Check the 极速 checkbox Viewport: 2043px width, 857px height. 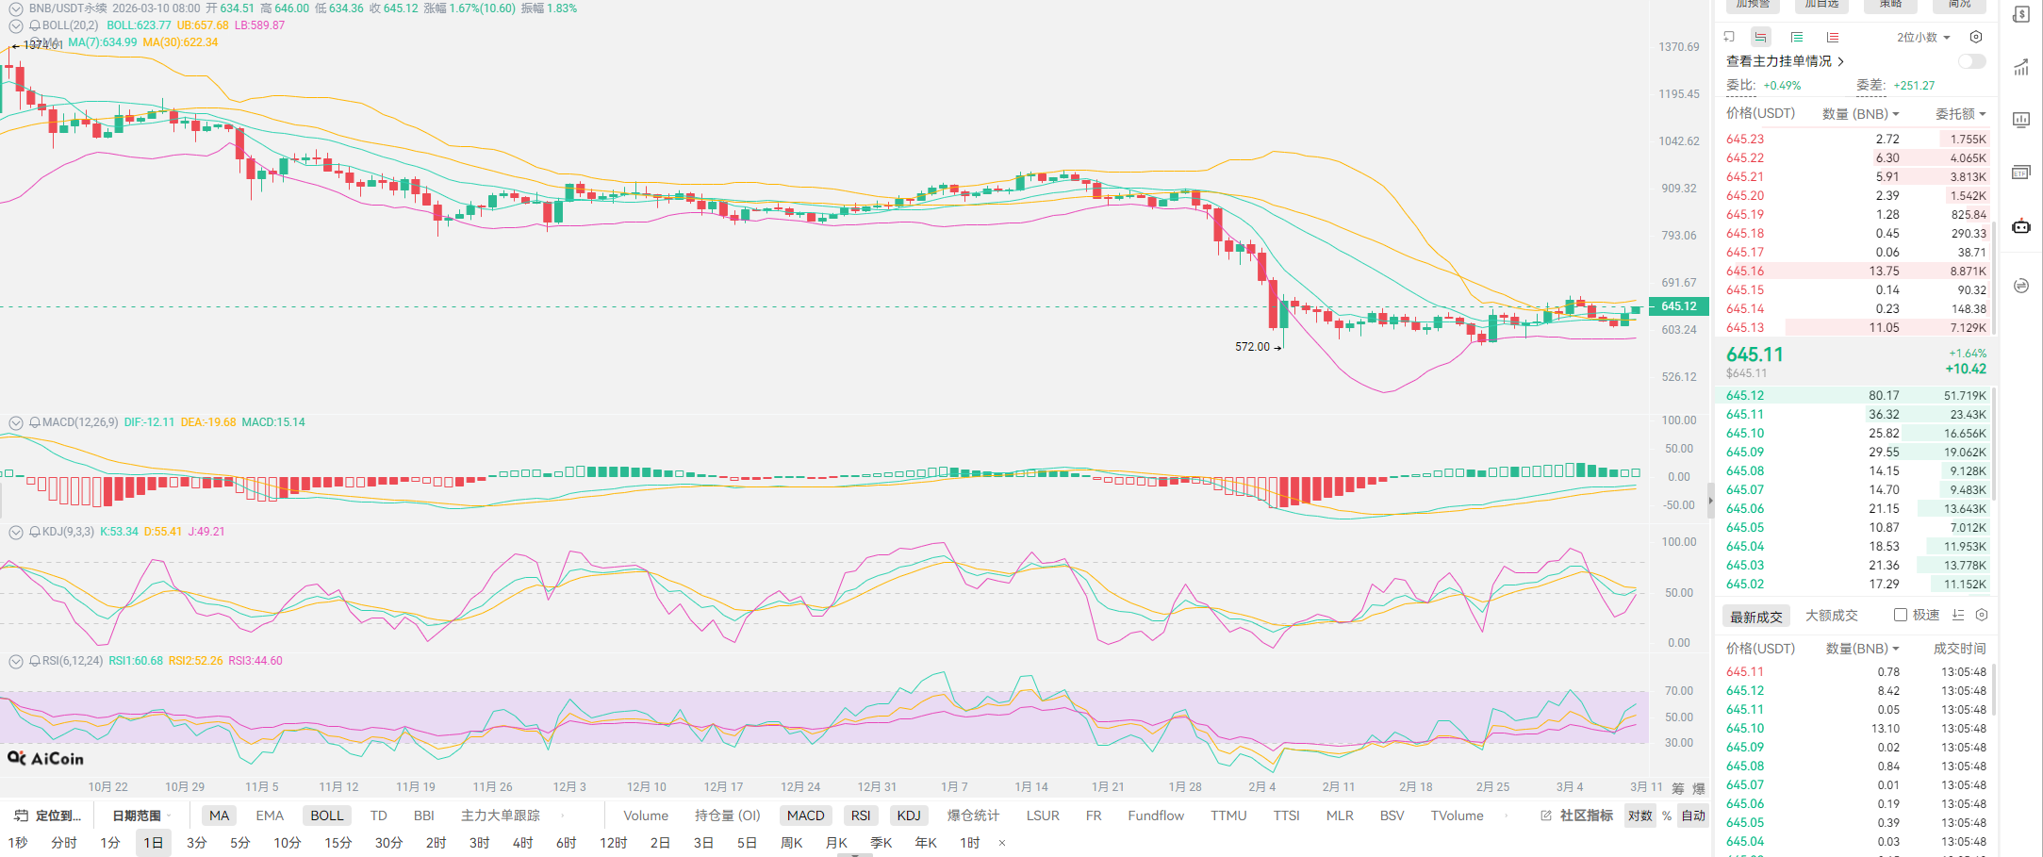(x=1901, y=616)
